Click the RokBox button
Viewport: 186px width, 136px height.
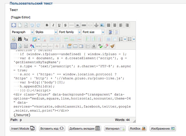click(x=137, y=128)
